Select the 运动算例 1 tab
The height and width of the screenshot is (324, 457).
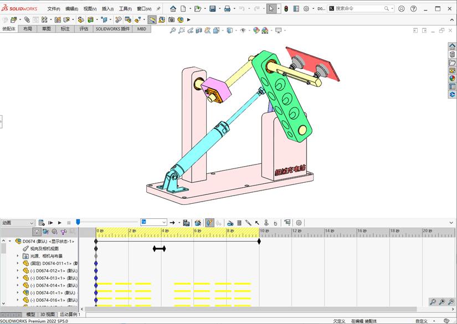coord(70,315)
